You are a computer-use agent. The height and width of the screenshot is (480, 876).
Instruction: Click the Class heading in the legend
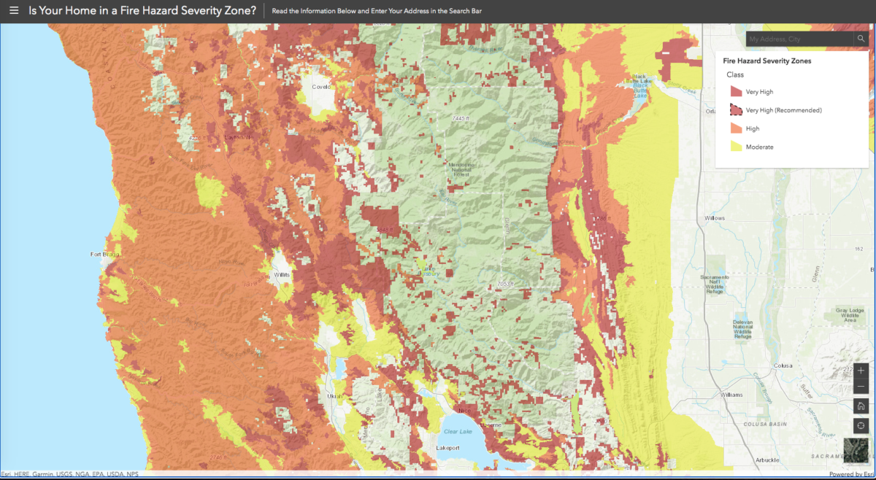click(734, 74)
